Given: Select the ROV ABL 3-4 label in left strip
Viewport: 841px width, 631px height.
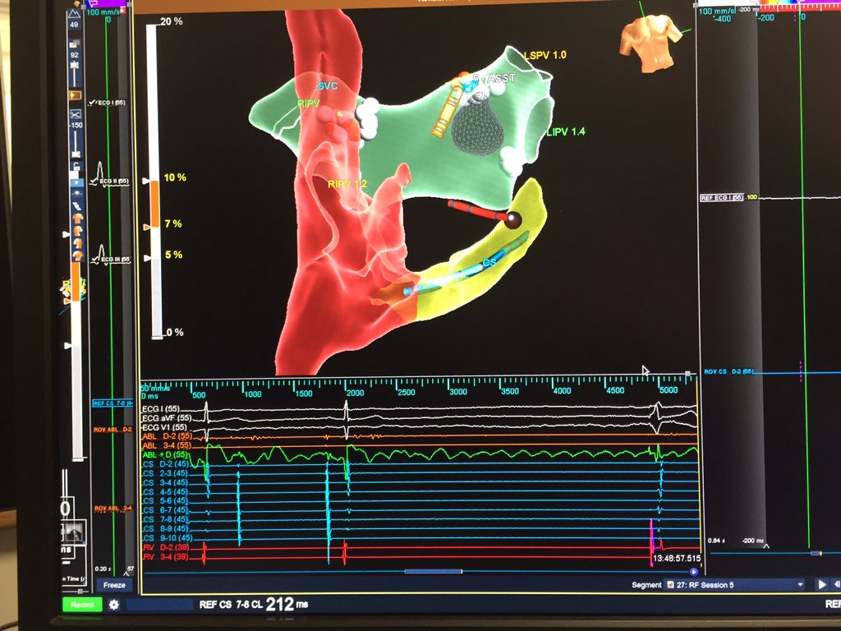Looking at the screenshot, I should (113, 508).
